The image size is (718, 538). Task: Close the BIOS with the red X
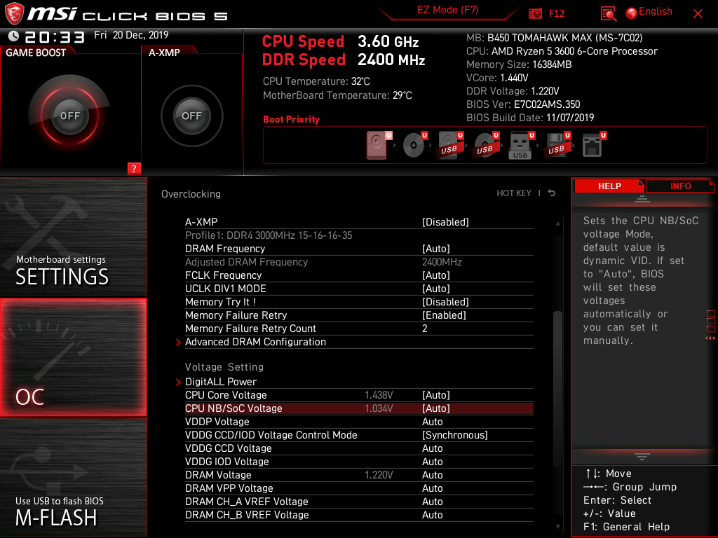[698, 14]
